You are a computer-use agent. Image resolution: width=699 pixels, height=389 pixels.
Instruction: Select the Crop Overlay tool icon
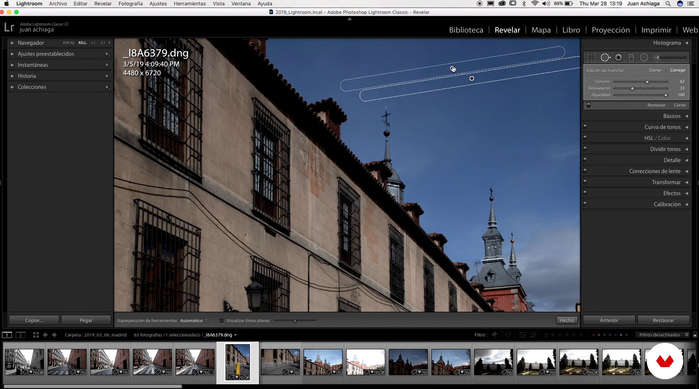(x=592, y=58)
